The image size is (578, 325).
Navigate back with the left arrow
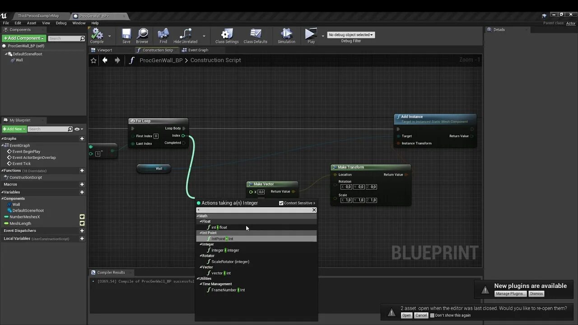(x=105, y=60)
